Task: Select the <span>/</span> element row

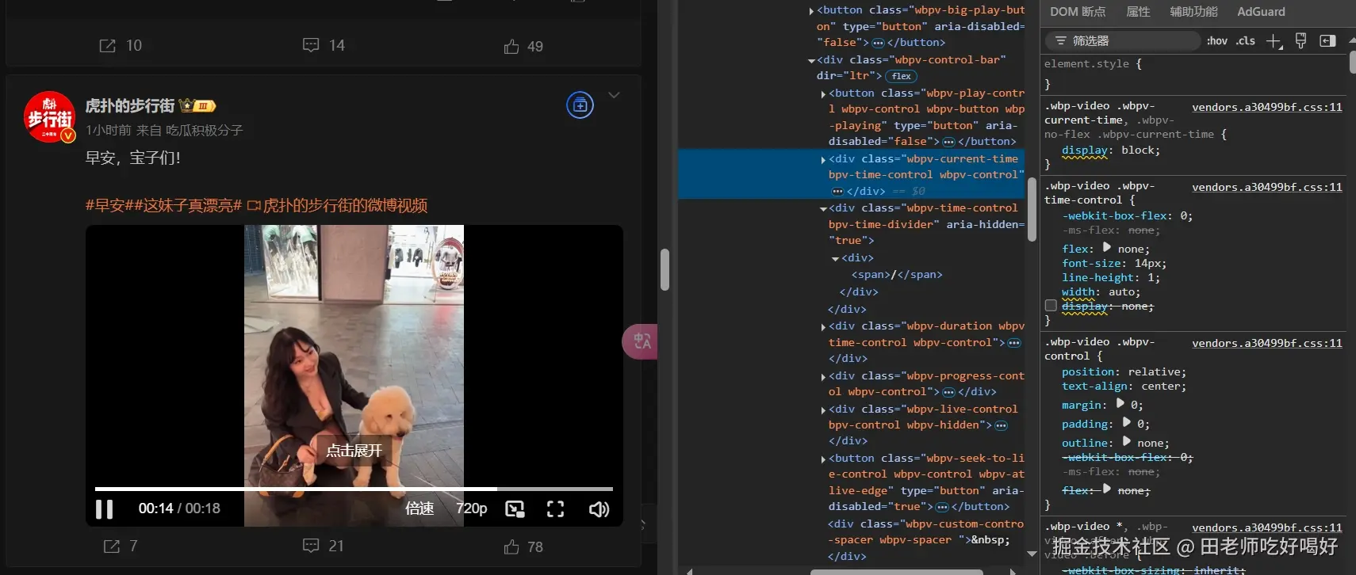Action: [x=897, y=275]
